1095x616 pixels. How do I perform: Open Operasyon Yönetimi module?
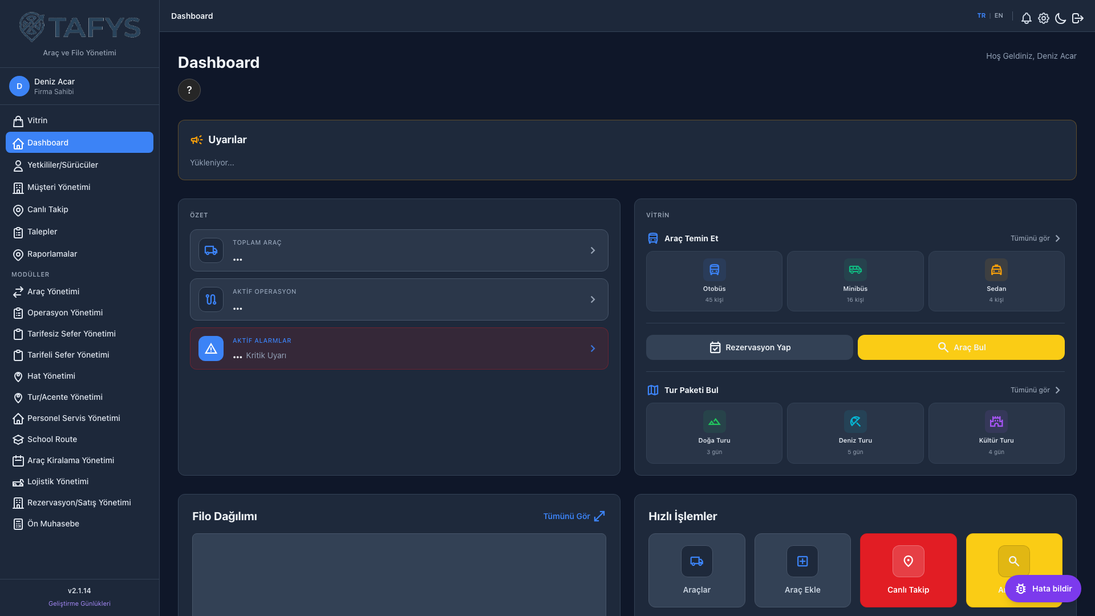point(79,313)
